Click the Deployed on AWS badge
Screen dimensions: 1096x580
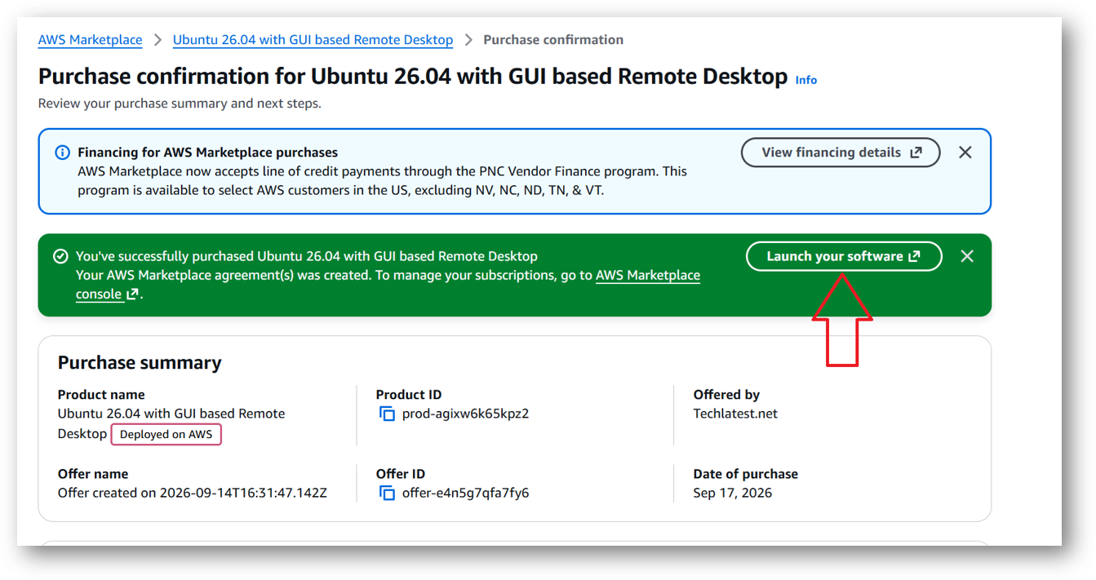pos(166,434)
